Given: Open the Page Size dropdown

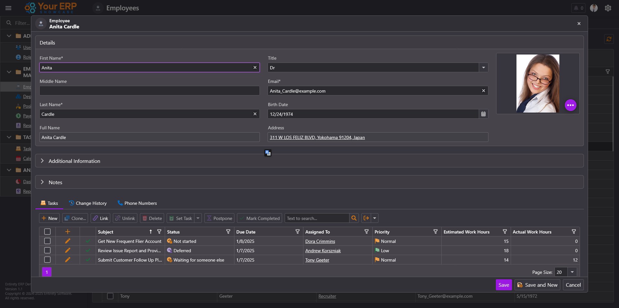Looking at the screenshot, I should point(572,272).
